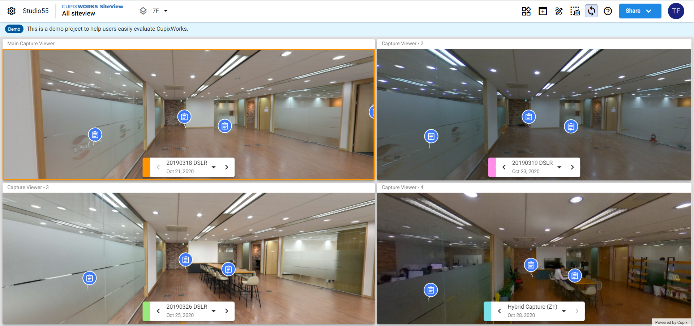Expand the 20190319 DSLR capture dropdown
This screenshot has height=326, width=694.
tap(559, 167)
